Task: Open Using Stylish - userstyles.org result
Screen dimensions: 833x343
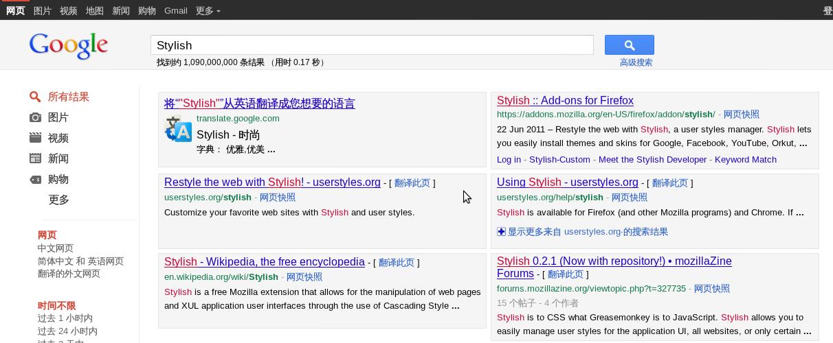Action: (x=568, y=182)
